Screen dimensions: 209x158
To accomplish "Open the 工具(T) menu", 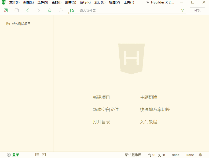I will tap(129, 2).
